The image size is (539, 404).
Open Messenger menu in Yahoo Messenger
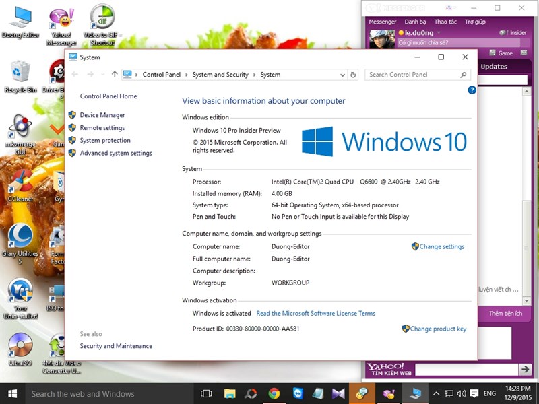coord(382,22)
